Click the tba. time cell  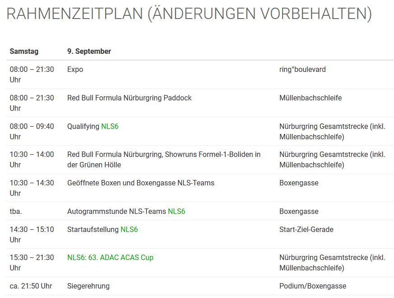click(16, 211)
